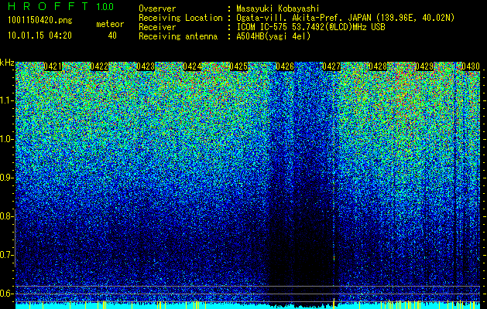This screenshot has width=487, height=309.
Task: Click the 0423 time marker
Action: [146, 66]
